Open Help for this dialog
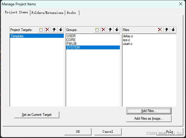186x138 pixels. [x=170, y=131]
